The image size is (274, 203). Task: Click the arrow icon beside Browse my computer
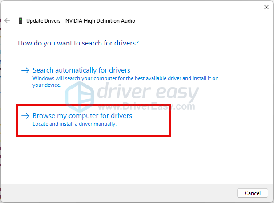coord(25,116)
